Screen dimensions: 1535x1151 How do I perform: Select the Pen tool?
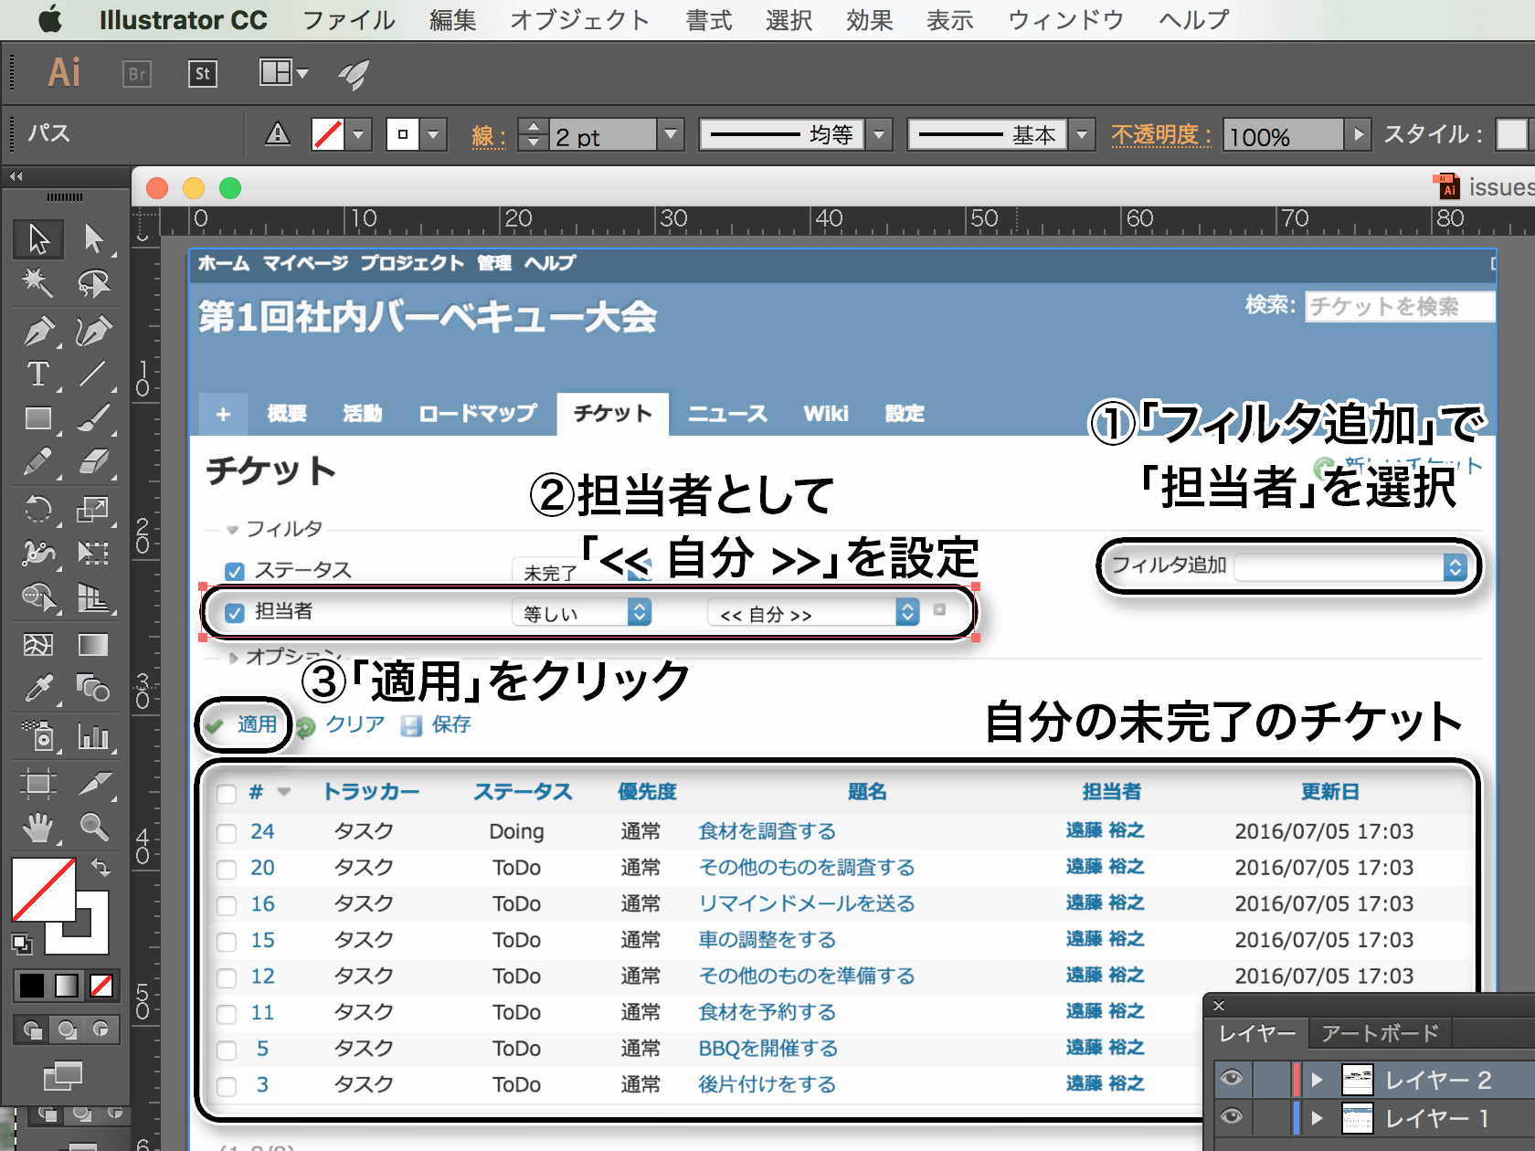38,331
